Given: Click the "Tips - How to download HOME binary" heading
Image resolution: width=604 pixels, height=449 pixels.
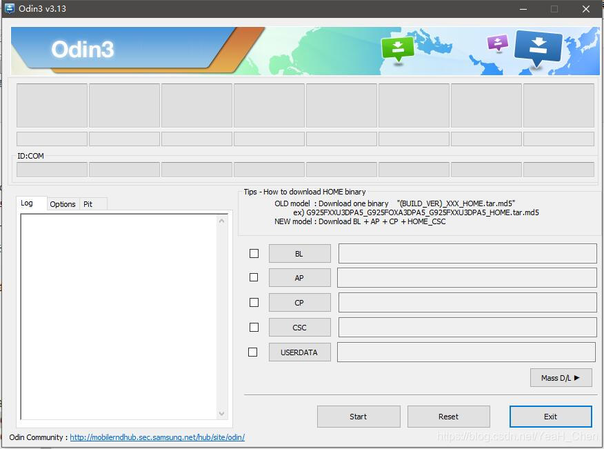Looking at the screenshot, I should [305, 192].
